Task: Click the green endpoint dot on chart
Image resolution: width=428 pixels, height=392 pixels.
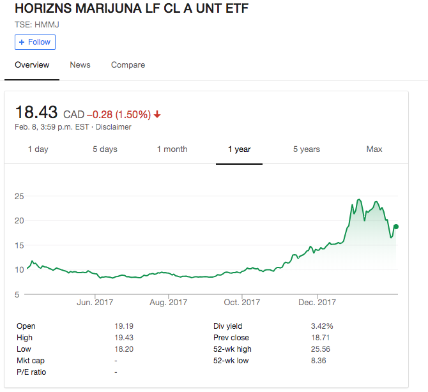Action: click(396, 227)
